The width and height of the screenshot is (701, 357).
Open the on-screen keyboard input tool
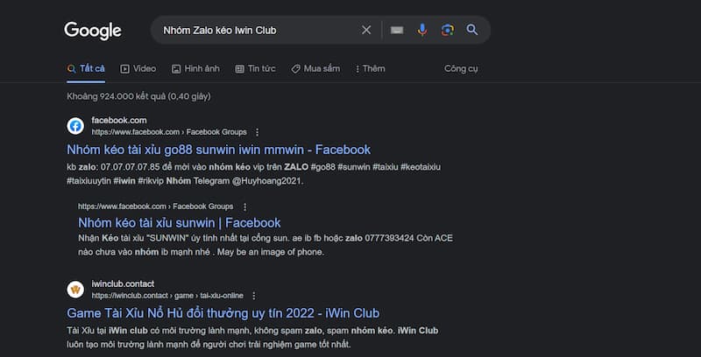[397, 30]
